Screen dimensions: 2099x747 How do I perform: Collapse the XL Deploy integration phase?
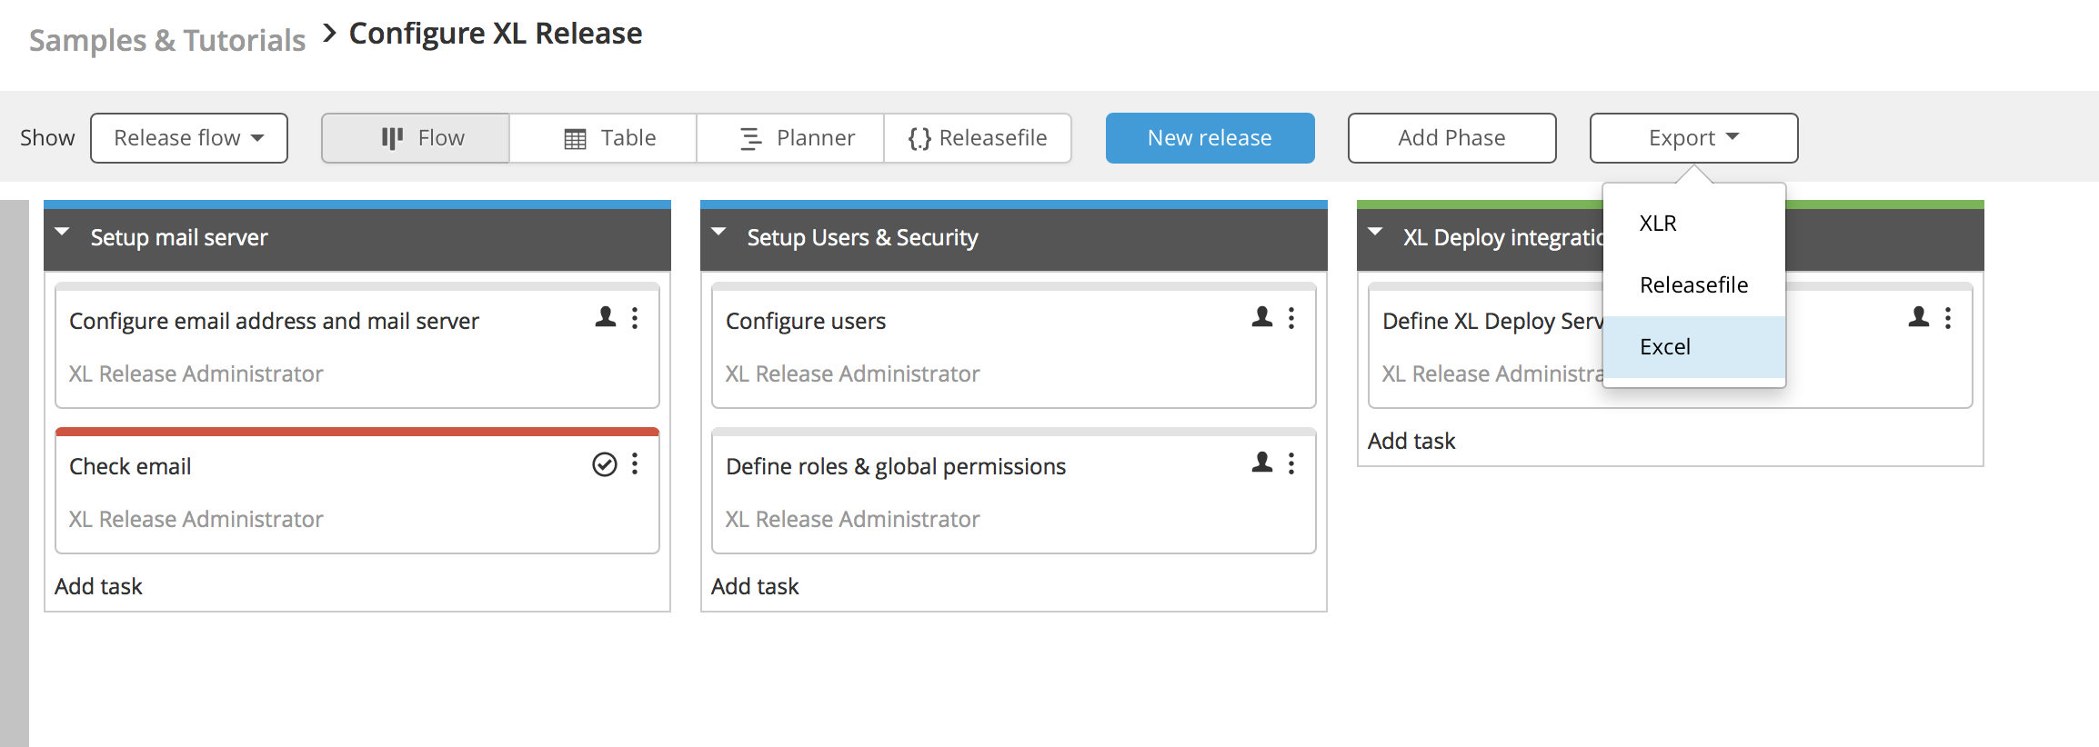tap(1376, 233)
